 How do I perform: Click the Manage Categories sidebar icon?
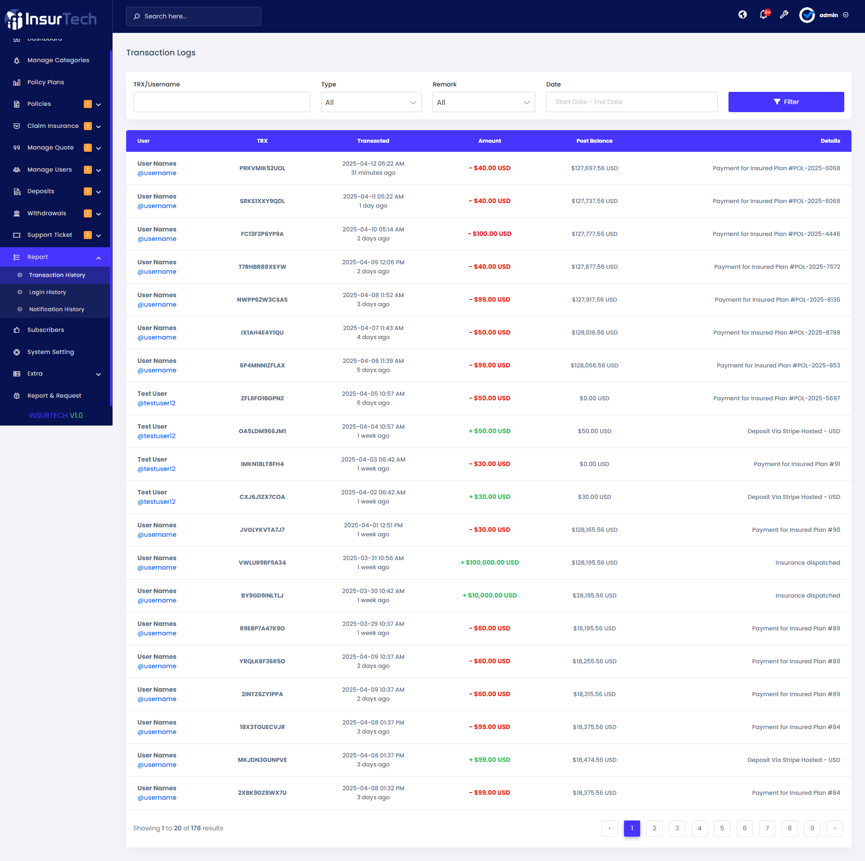click(x=17, y=60)
